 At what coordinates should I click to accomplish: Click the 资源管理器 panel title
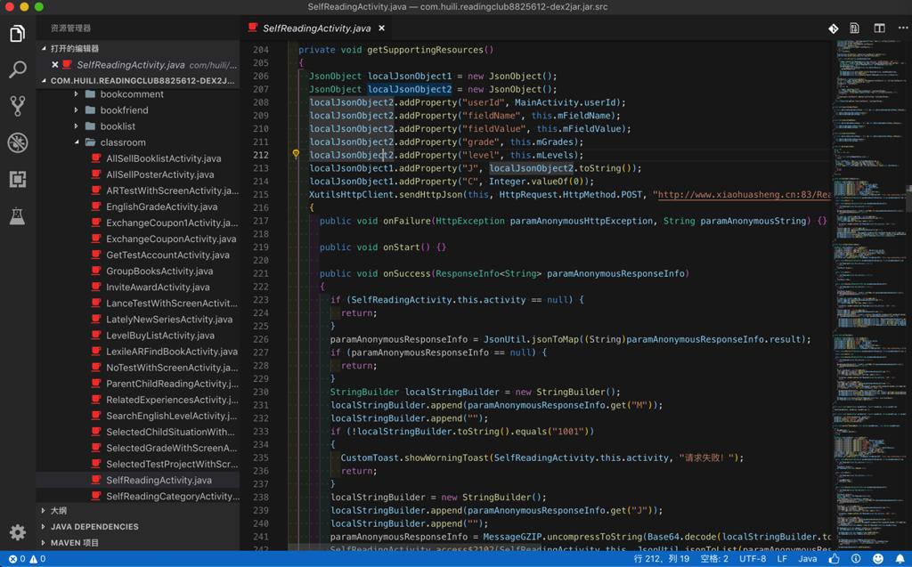click(70, 28)
